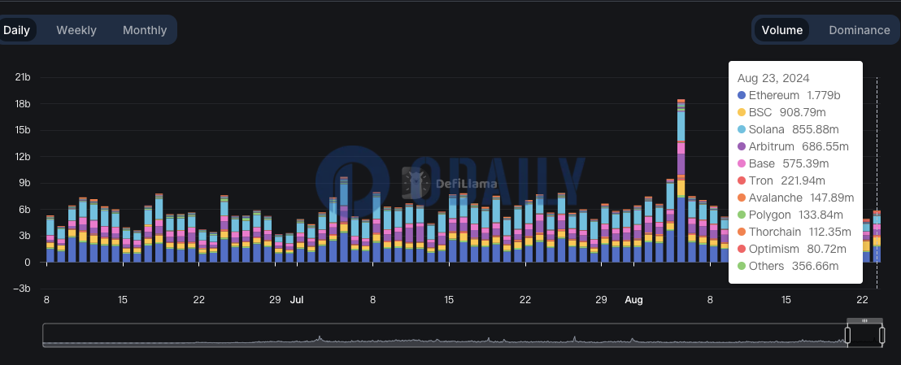Image resolution: width=901 pixels, height=365 pixels.
Task: Click the 'Aug' x-axis month label
Action: click(633, 299)
